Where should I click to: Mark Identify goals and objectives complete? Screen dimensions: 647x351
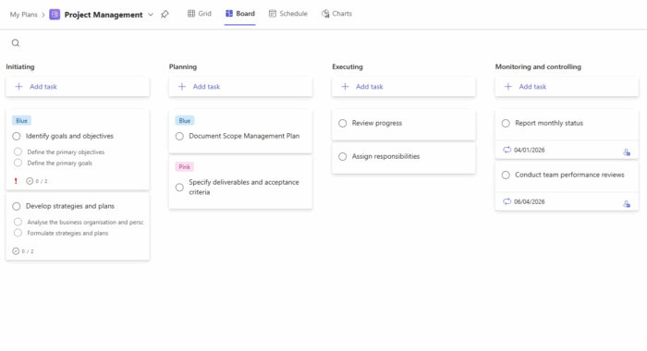pyautogui.click(x=16, y=136)
